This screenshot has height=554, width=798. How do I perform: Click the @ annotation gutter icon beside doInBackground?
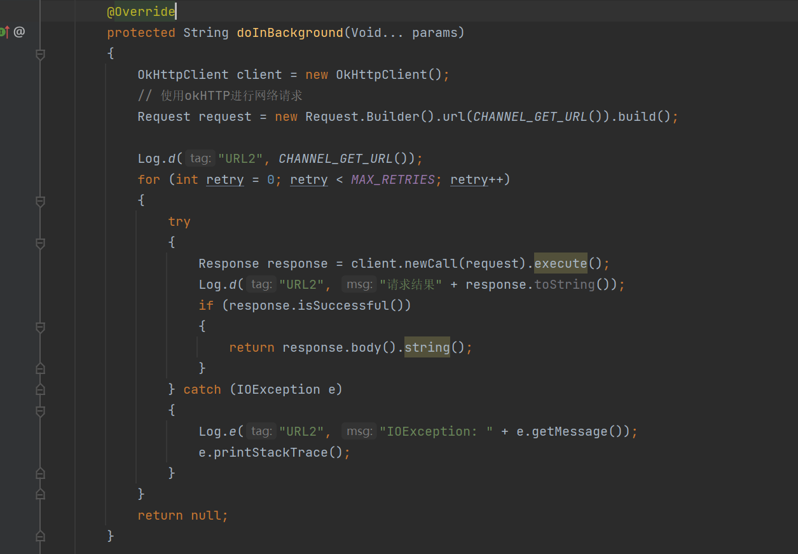click(x=19, y=32)
